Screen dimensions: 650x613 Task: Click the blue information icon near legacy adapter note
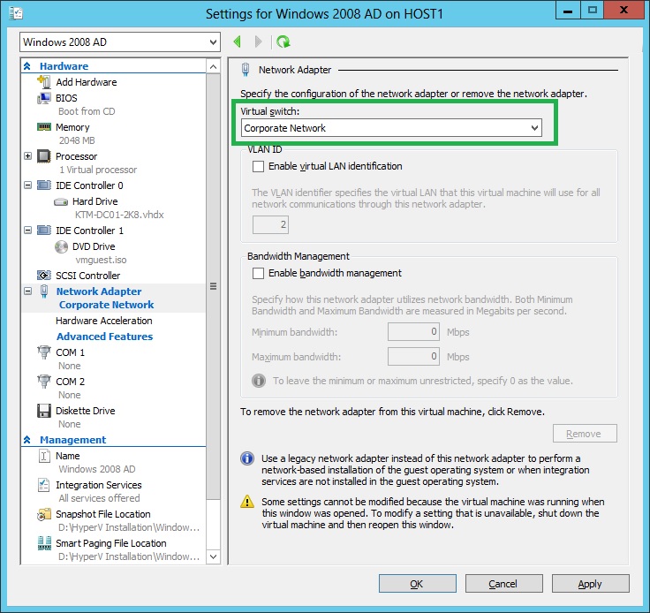247,458
